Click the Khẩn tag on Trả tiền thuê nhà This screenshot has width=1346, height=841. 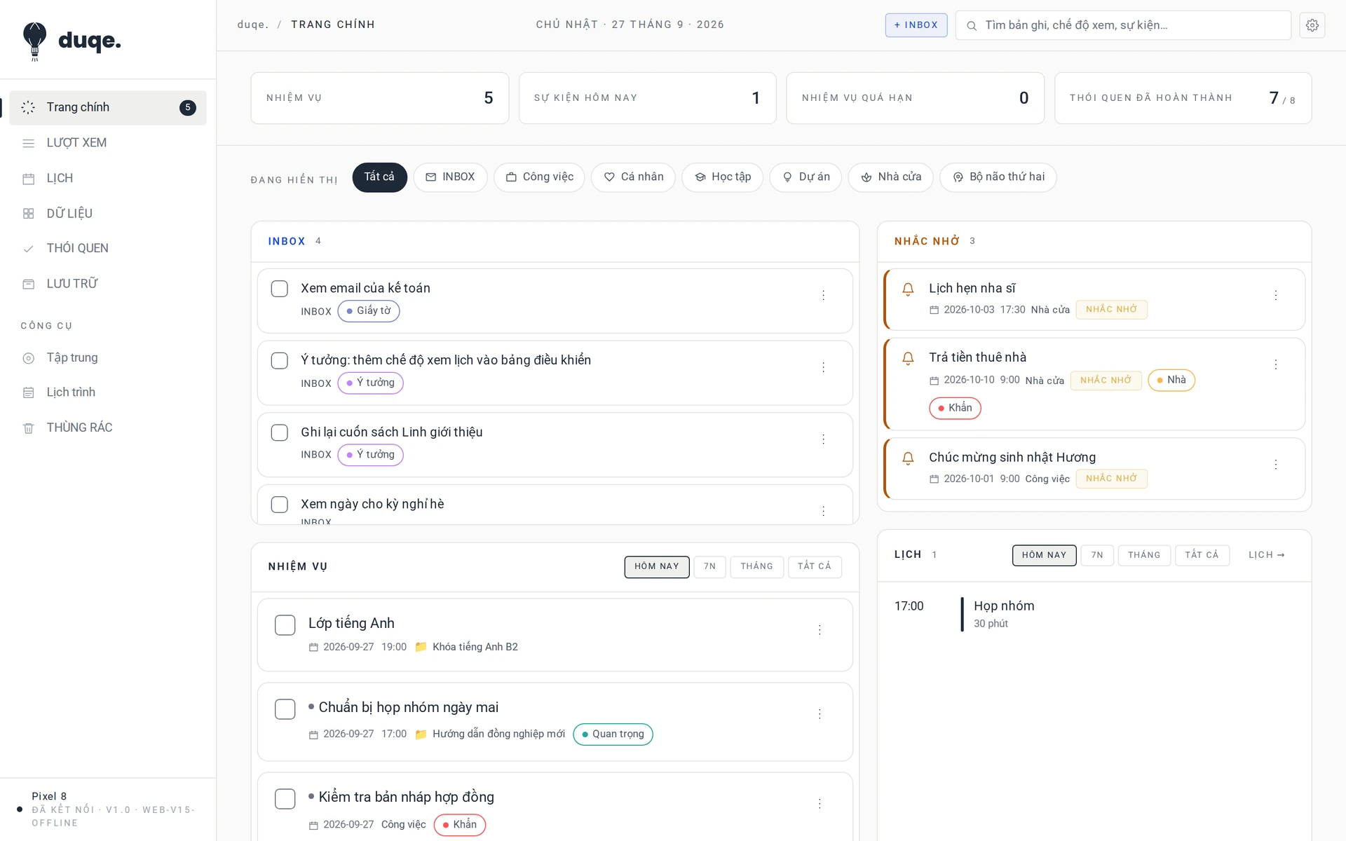(x=955, y=408)
